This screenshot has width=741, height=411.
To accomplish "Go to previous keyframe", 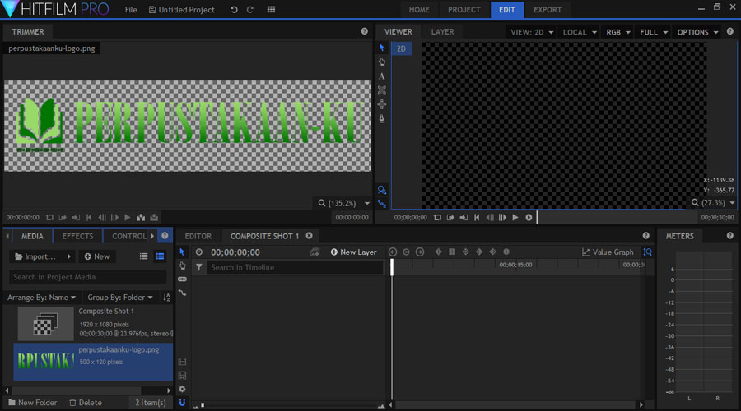I will coord(392,252).
